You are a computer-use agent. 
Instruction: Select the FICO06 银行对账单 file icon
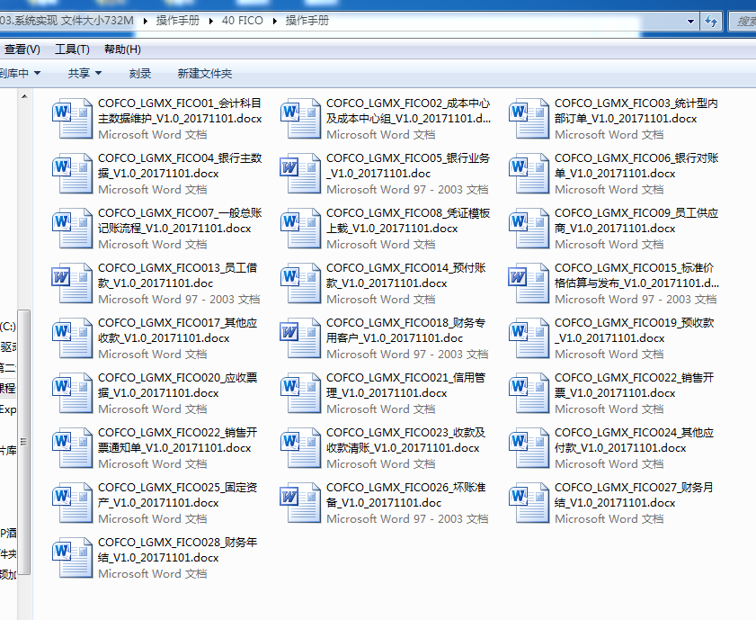[529, 173]
